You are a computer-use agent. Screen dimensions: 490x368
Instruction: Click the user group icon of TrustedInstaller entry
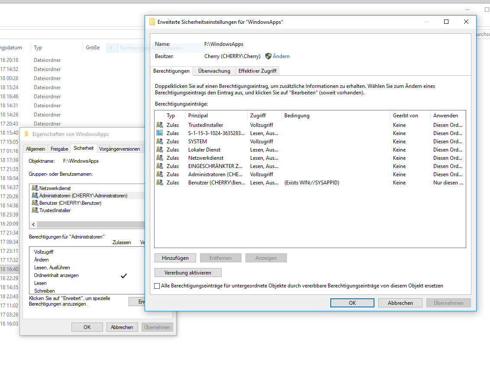pyautogui.click(x=160, y=125)
